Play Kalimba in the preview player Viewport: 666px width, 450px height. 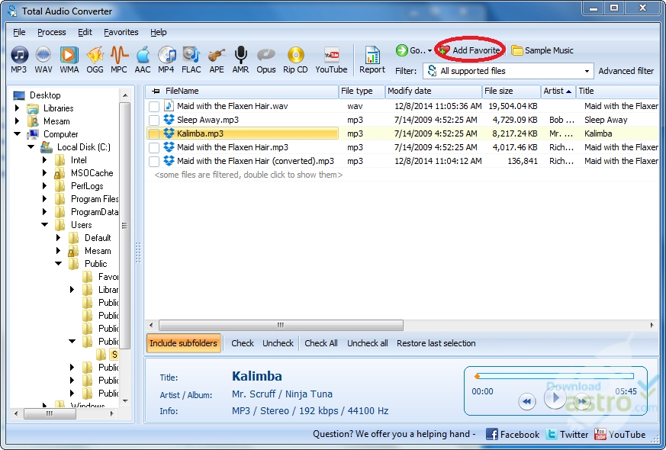tap(555, 398)
